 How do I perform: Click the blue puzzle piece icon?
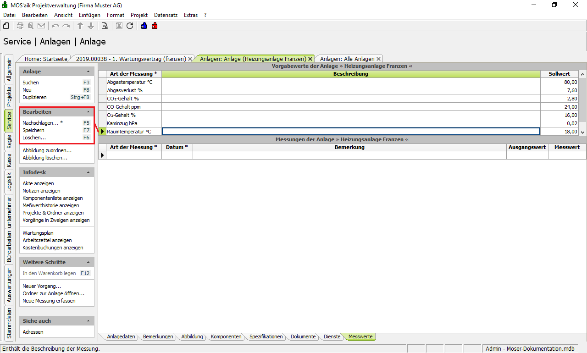tap(144, 26)
